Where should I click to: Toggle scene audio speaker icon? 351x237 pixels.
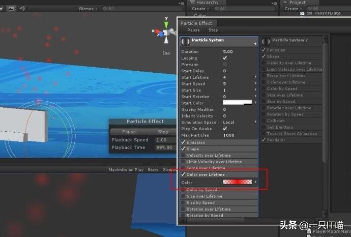[x=22, y=9]
